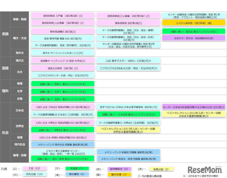This screenshot has height=178, width=227.
Task: Click the 文英堂 (7) green legend swatch
Action: click(x=77, y=168)
